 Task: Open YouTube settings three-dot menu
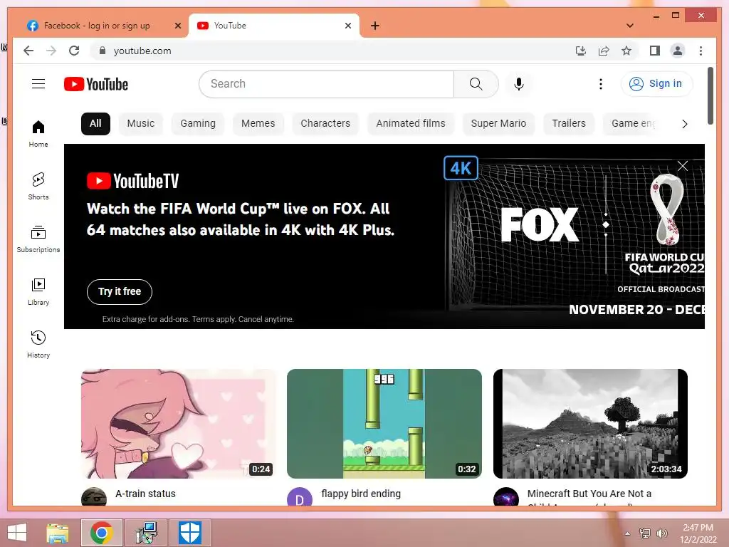(601, 84)
